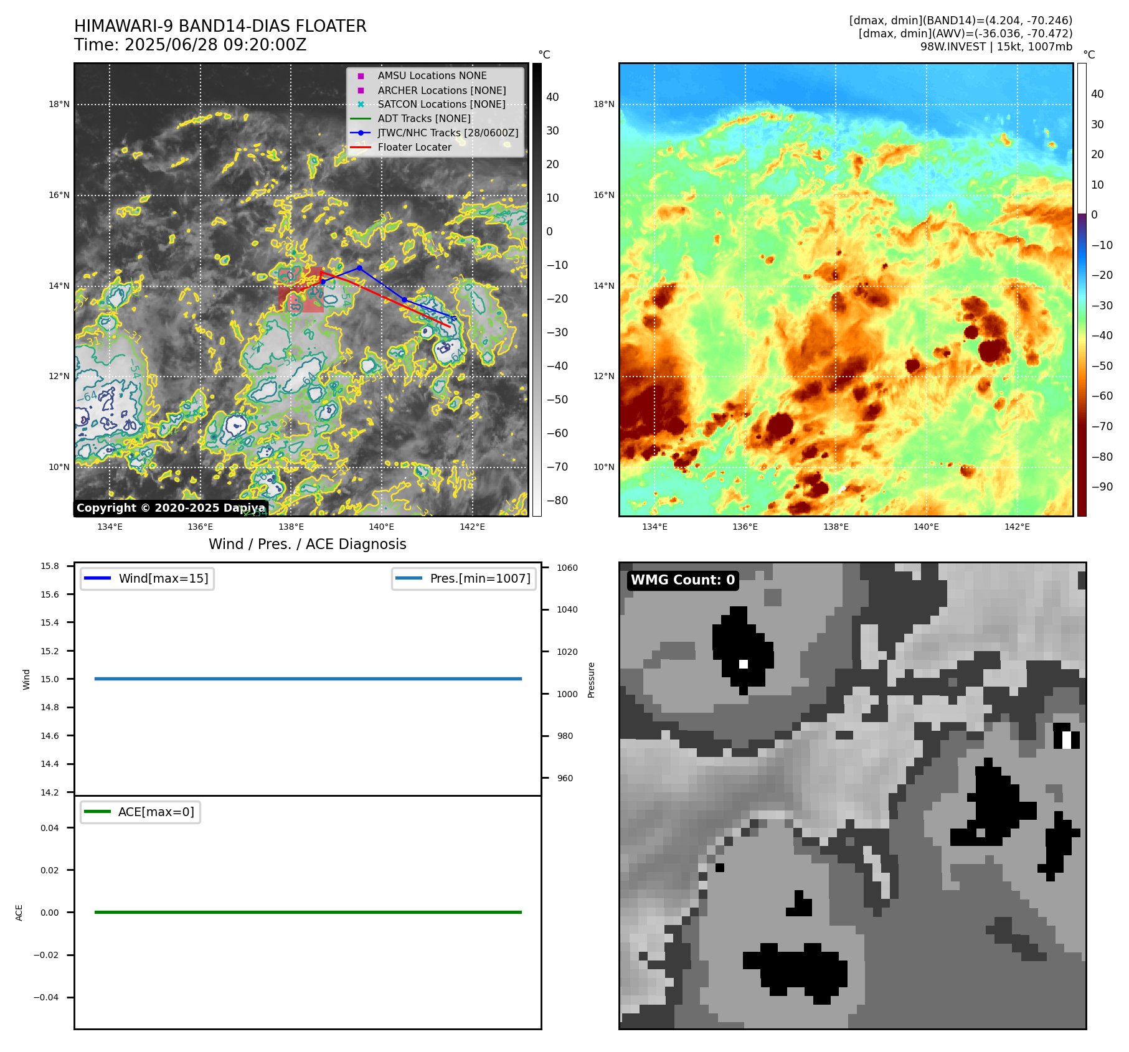The width and height of the screenshot is (1129, 1052).
Task: Click the blue pressure line in the wind plot
Action: coord(308,679)
